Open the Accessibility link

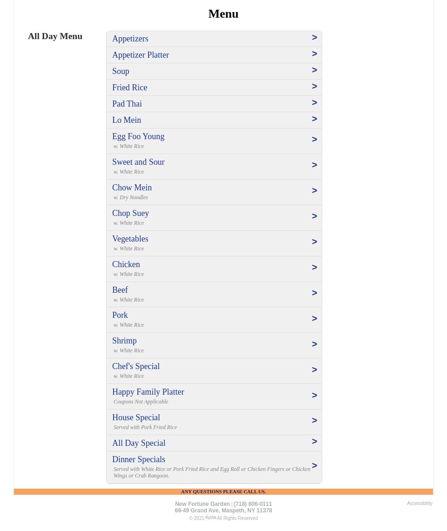(x=420, y=503)
